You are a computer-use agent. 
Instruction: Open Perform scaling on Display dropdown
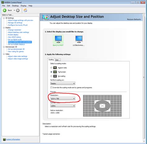pyautogui.click(x=63, y=83)
